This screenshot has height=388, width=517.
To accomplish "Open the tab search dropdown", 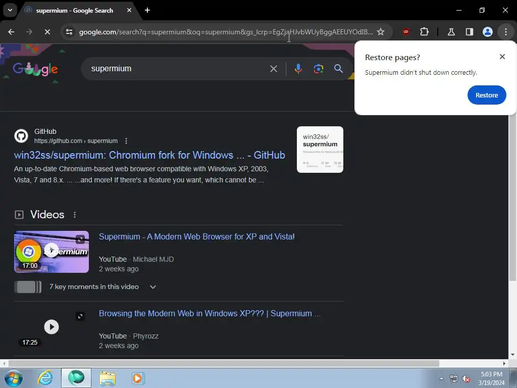I will click(10, 10).
